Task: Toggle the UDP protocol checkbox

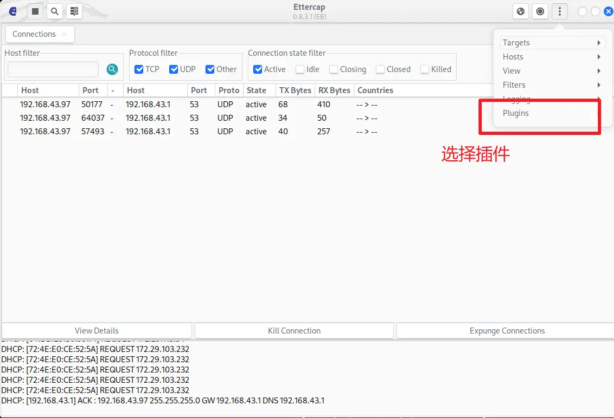Action: (x=174, y=69)
